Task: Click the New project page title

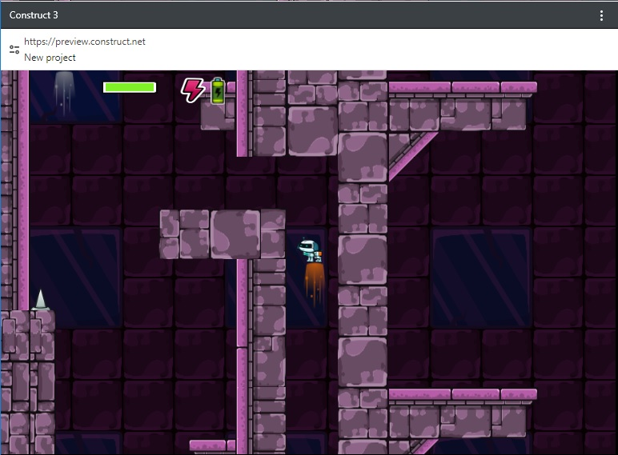Action: [x=50, y=58]
